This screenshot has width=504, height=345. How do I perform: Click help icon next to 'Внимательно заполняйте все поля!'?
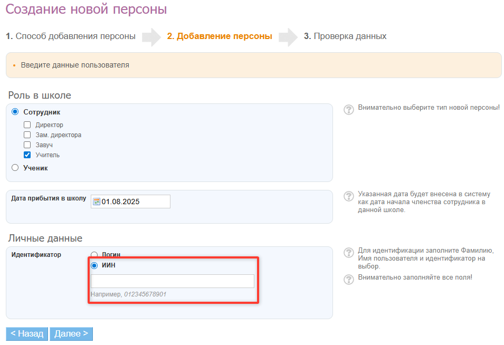tap(348, 279)
